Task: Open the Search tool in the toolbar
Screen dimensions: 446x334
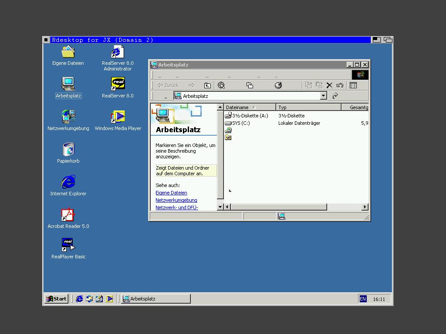Action: pos(221,86)
